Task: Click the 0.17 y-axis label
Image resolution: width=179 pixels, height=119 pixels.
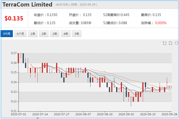Action: click(x=14, y=53)
